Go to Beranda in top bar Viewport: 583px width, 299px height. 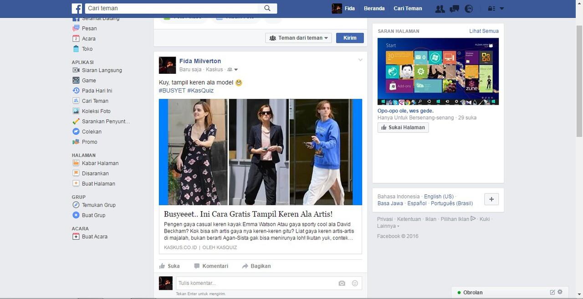click(x=374, y=8)
